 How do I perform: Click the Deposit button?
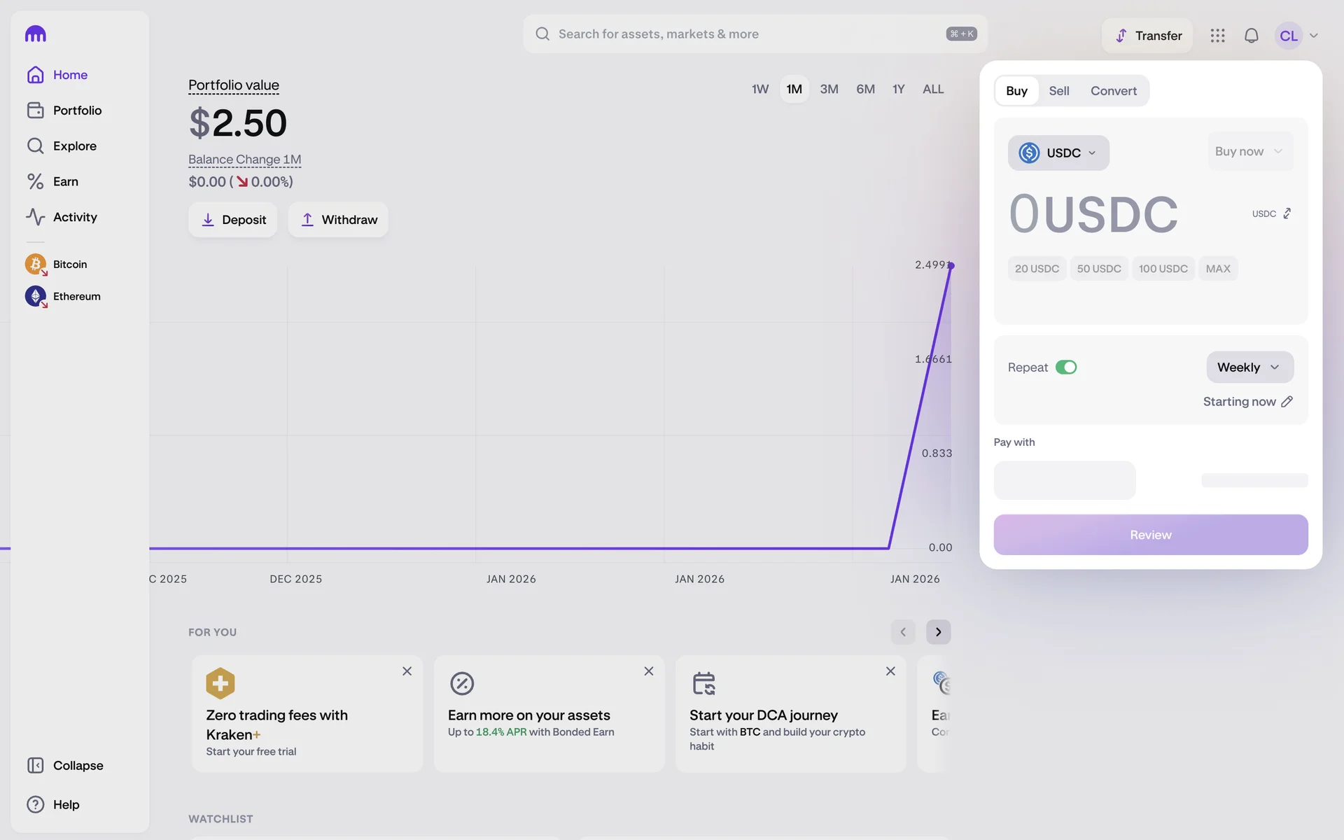[232, 220]
